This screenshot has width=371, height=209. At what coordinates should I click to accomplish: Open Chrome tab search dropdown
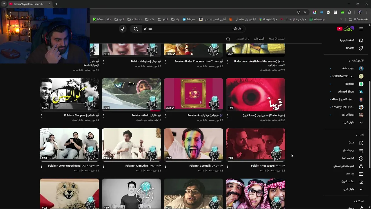(4, 4)
